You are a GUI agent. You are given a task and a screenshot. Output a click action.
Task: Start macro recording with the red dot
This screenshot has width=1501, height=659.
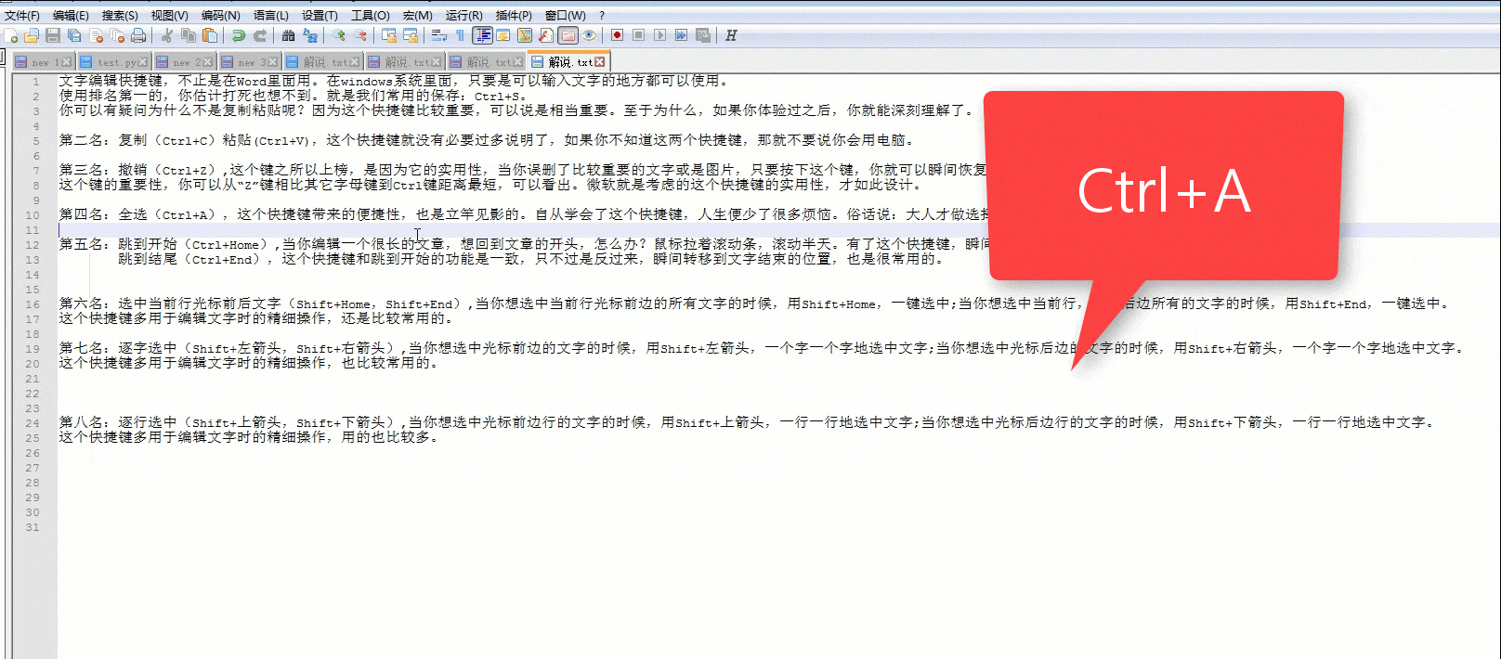click(x=617, y=35)
